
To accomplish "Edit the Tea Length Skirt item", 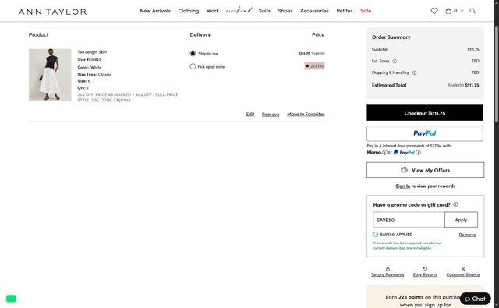I will [250, 114].
